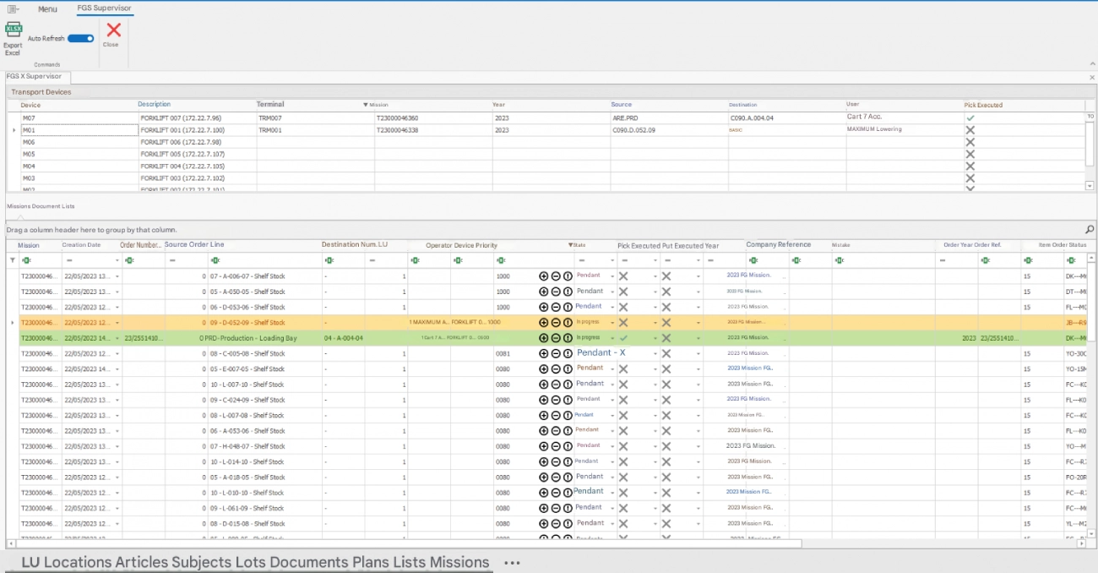This screenshot has height=573, width=1098.
Task: Select the FGS X Supervisor document tab
Action: [34, 77]
